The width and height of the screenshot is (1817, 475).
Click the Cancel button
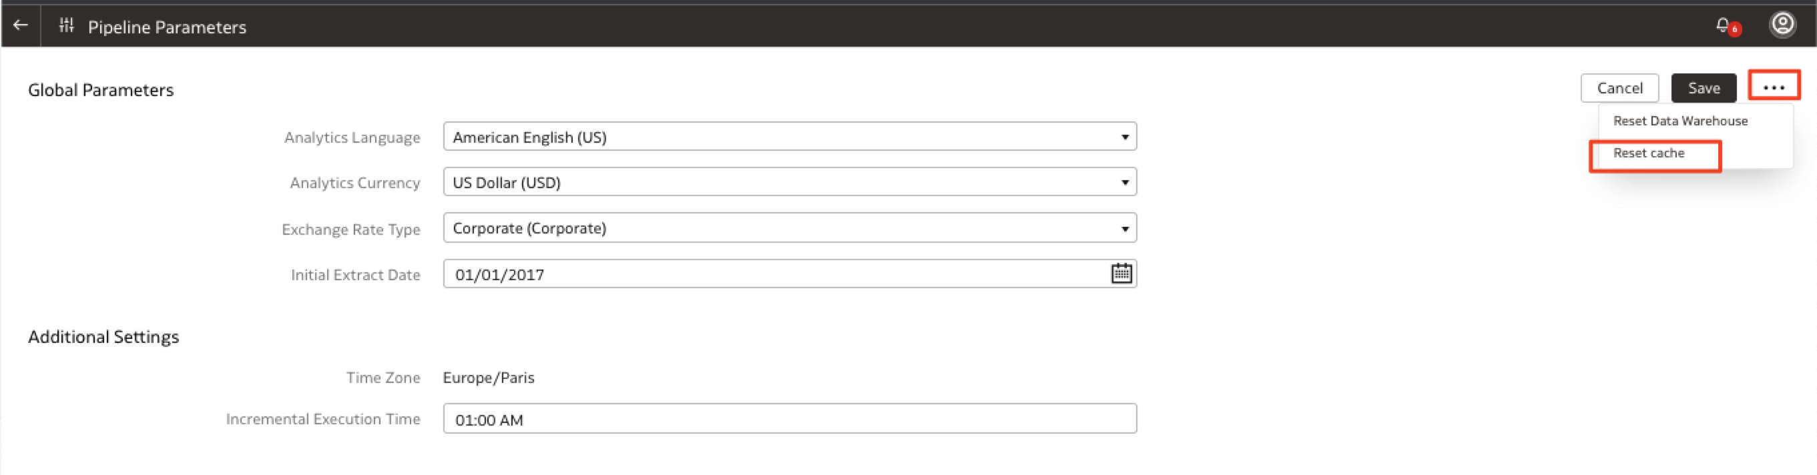(1619, 88)
